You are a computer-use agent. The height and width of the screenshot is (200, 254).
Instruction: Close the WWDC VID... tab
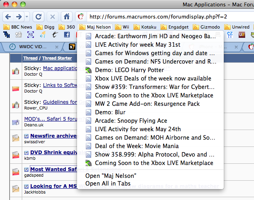57,47
